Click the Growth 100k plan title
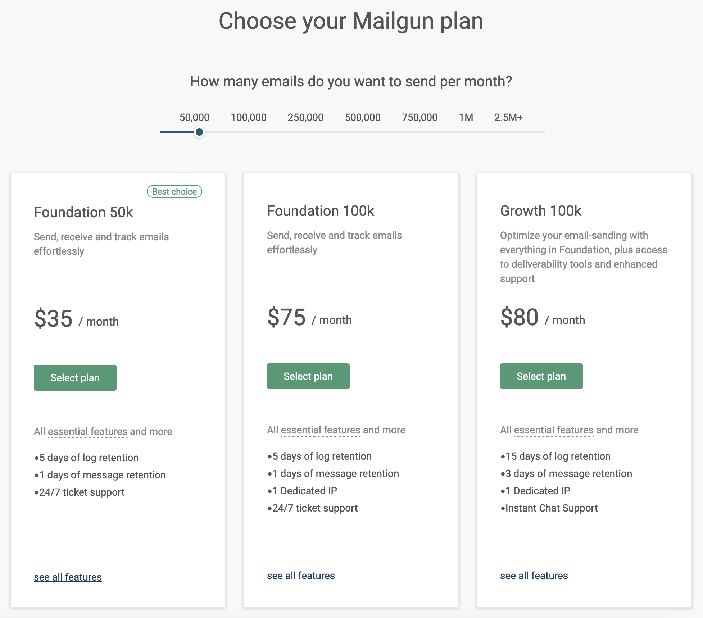Viewport: 703px width, 618px height. [x=540, y=211]
